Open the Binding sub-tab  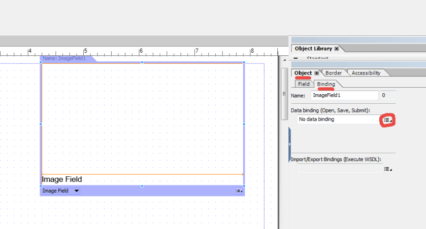[x=326, y=84]
